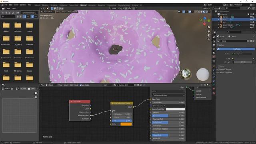The width and height of the screenshot is (256, 144).
Task: Click the Slot 1 selector in node editor
Action: tap(108, 85)
